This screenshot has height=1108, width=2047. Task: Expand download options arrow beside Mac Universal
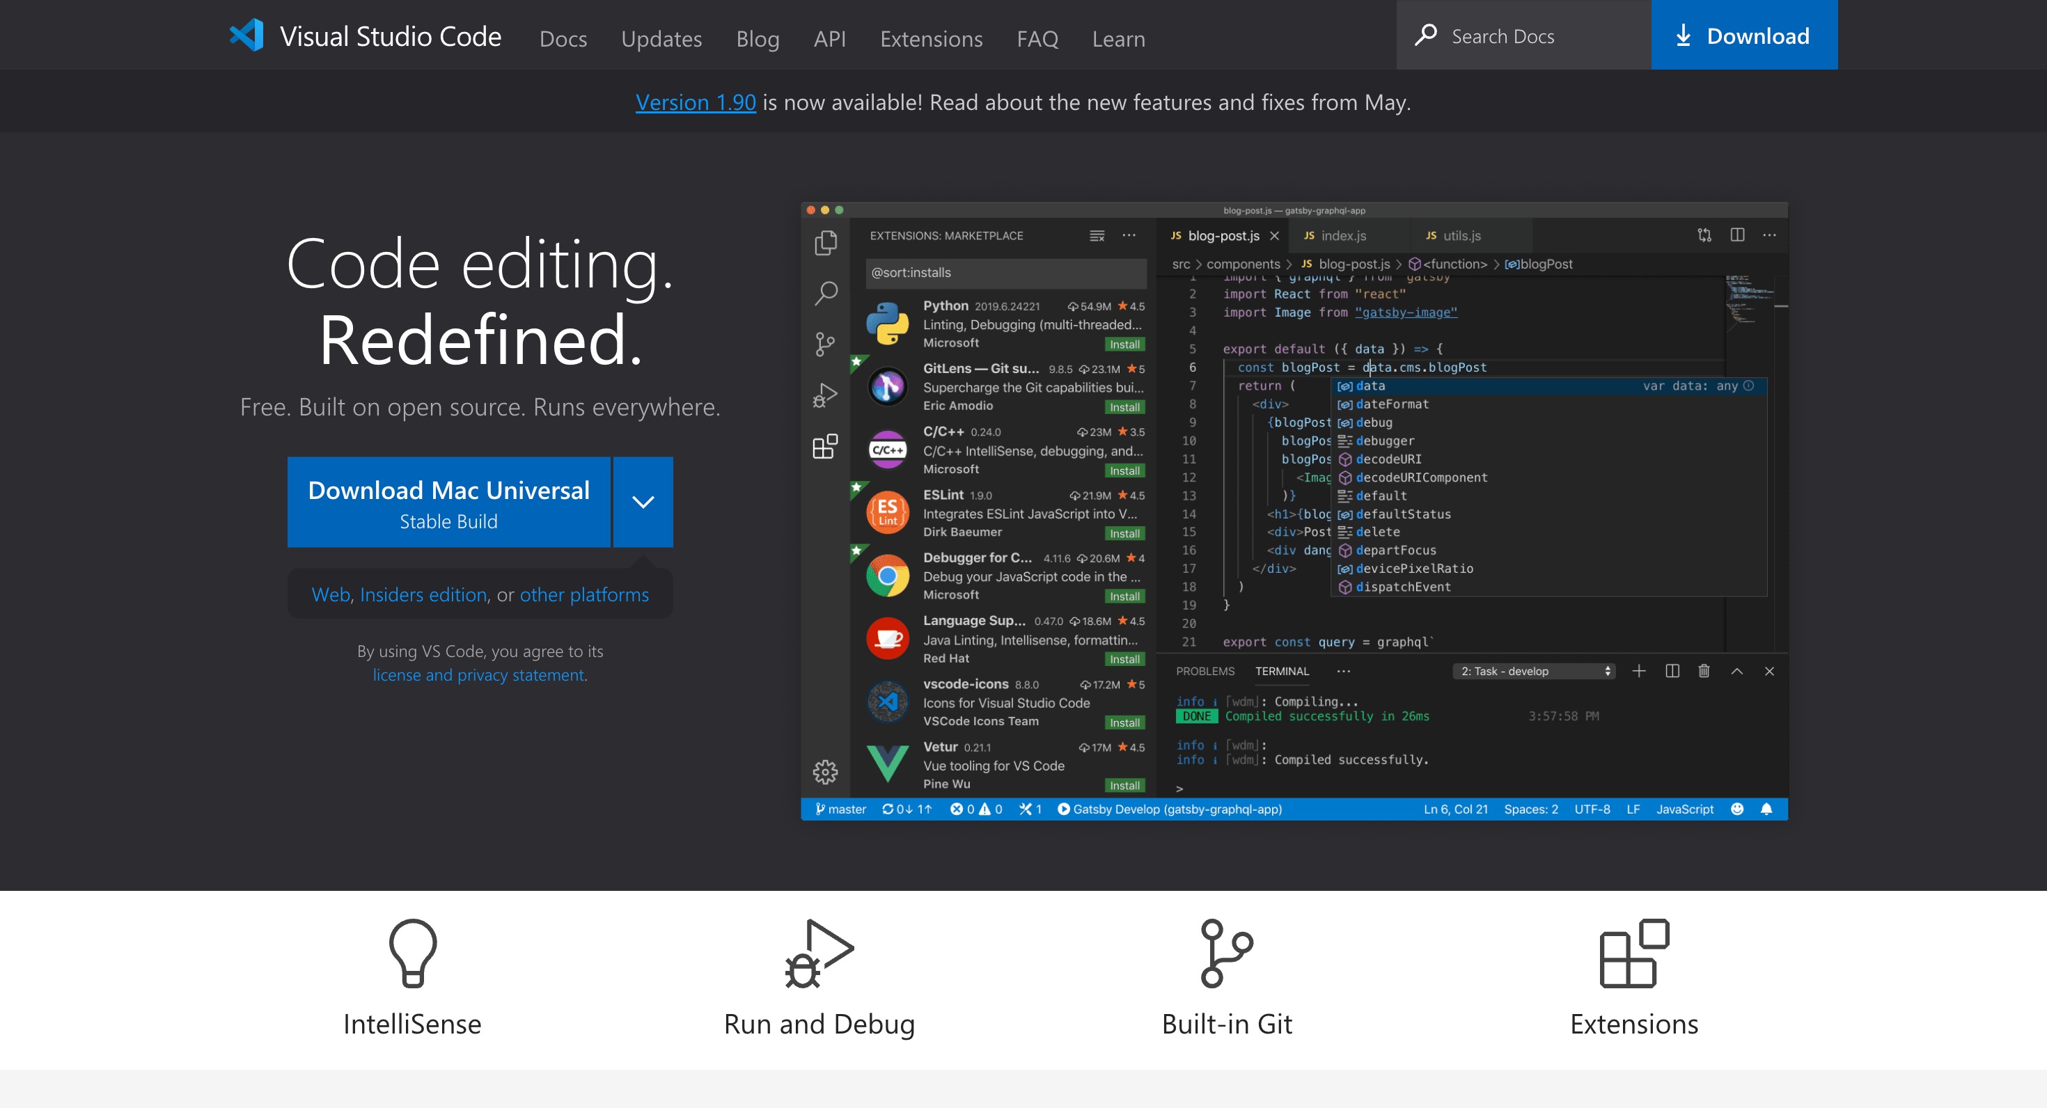pos(643,502)
